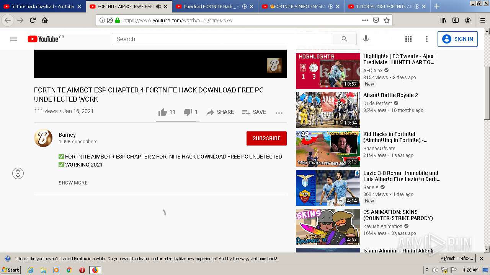The height and width of the screenshot is (275, 490).
Task: Open the Firefox application menu
Action: pyautogui.click(x=483, y=20)
